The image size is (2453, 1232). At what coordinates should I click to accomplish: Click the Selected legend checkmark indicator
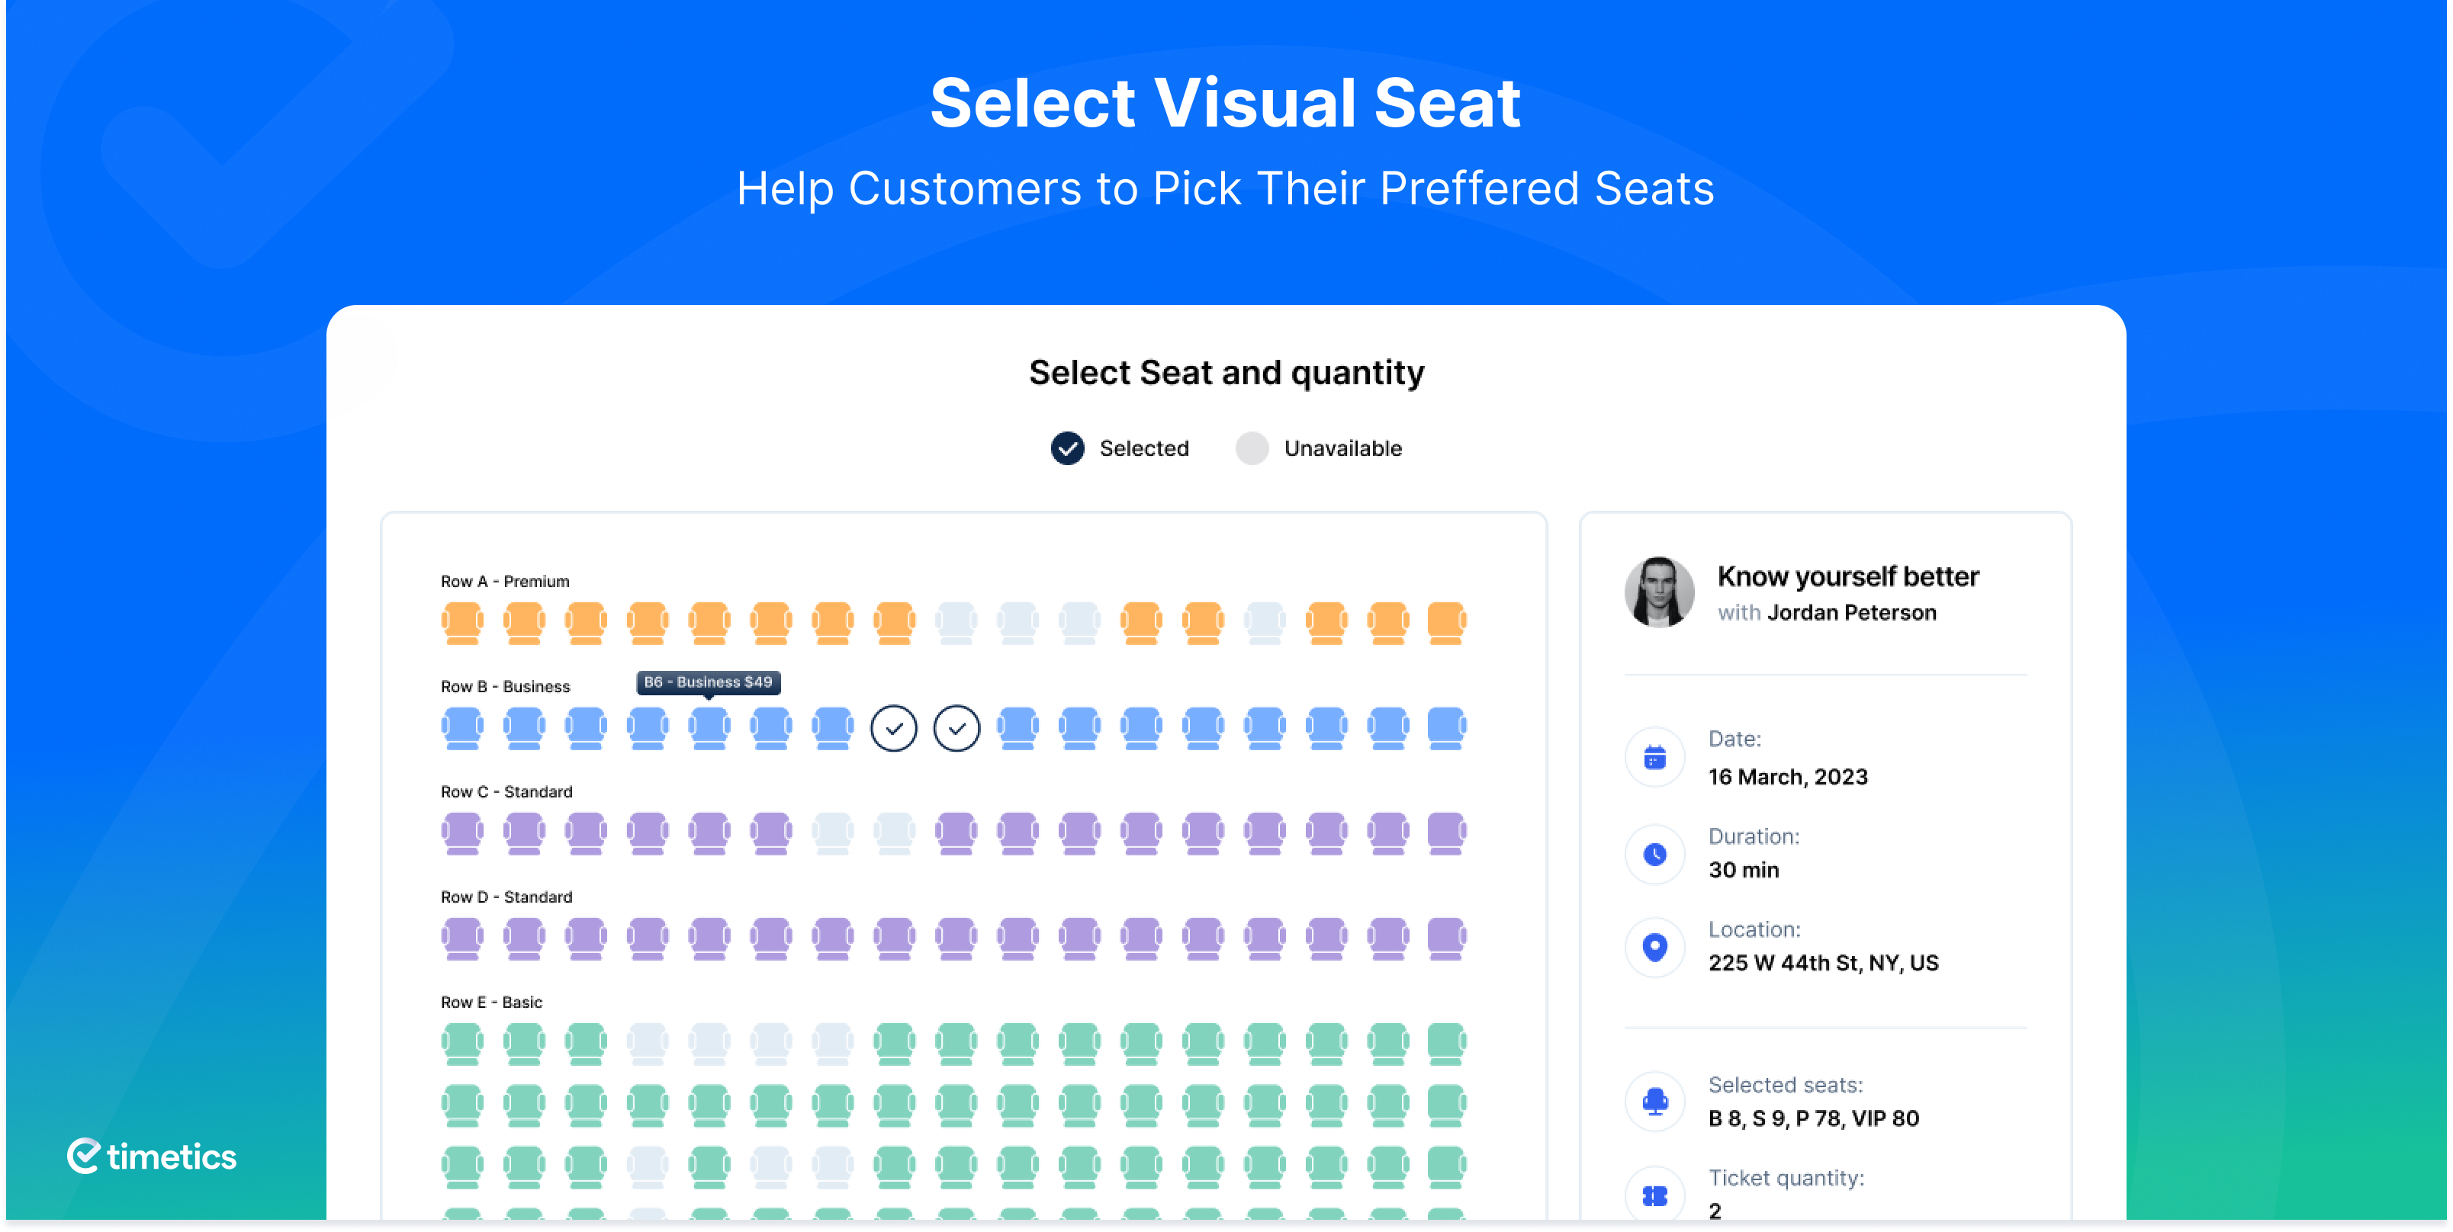point(1068,448)
